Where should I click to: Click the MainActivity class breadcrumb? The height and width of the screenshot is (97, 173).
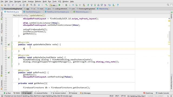103,9
